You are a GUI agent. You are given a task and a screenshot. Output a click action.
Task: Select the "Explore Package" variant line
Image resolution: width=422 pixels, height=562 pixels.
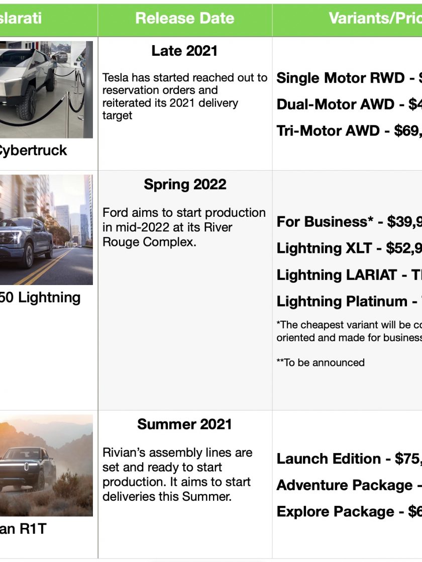click(349, 512)
